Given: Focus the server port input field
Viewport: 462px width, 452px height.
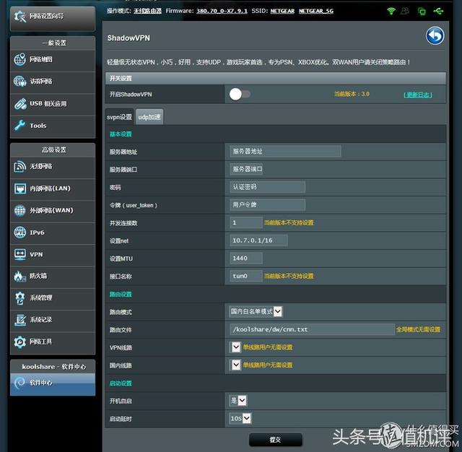Looking at the screenshot, I should pos(246,169).
